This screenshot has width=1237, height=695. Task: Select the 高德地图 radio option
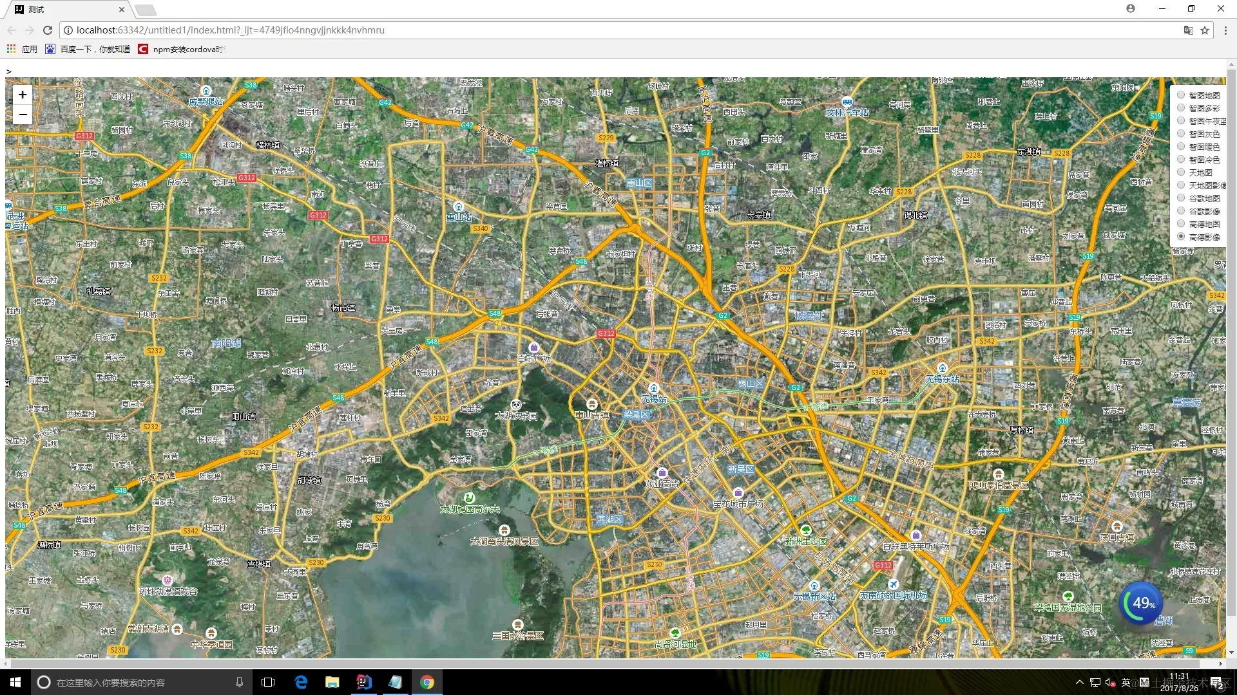[1181, 224]
